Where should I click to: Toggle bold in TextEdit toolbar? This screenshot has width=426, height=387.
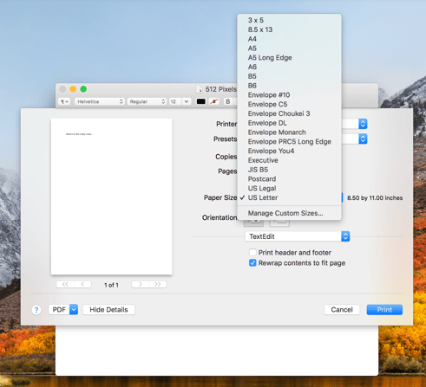click(228, 101)
